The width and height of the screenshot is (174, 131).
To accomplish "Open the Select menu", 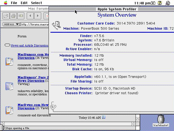I will tap(37, 3).
